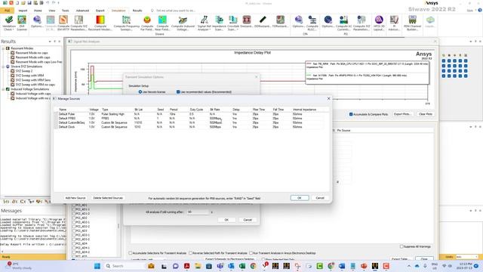483x272 pixels.
Task: Launch the Impedance Scan tool
Action: click(x=219, y=23)
